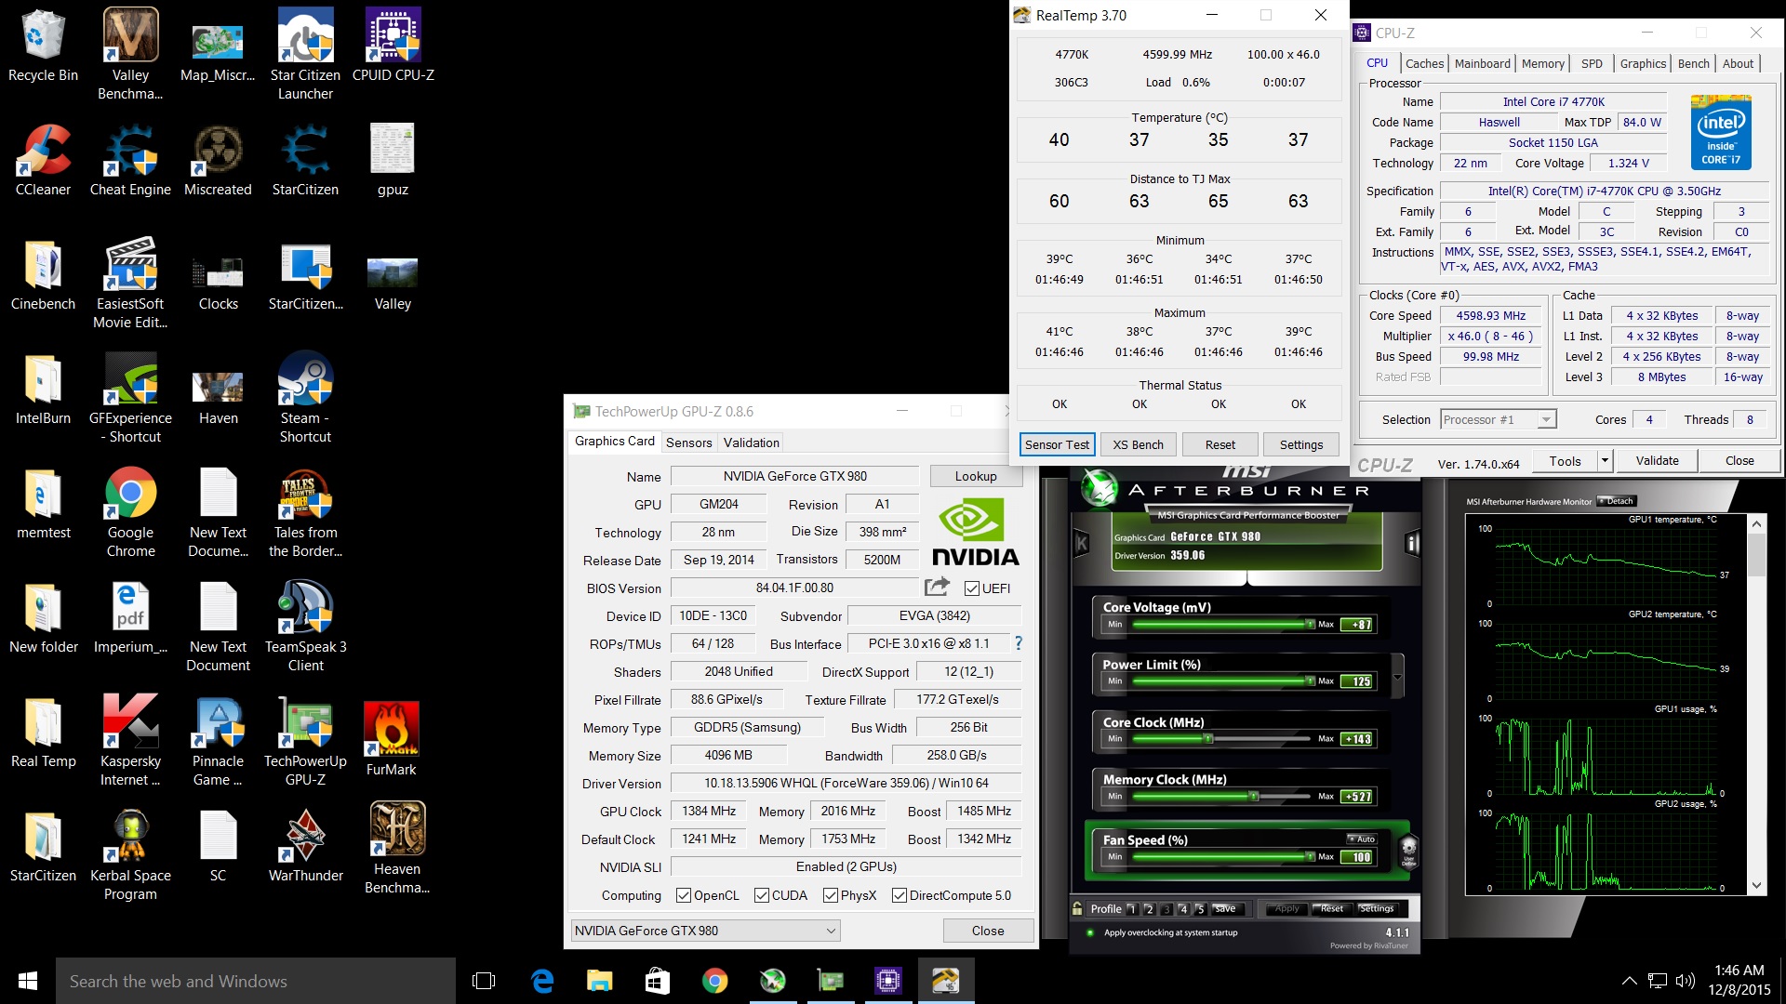Click the profile lock icon in Afterburner
The height and width of the screenshot is (1004, 1786).
[x=1077, y=908]
